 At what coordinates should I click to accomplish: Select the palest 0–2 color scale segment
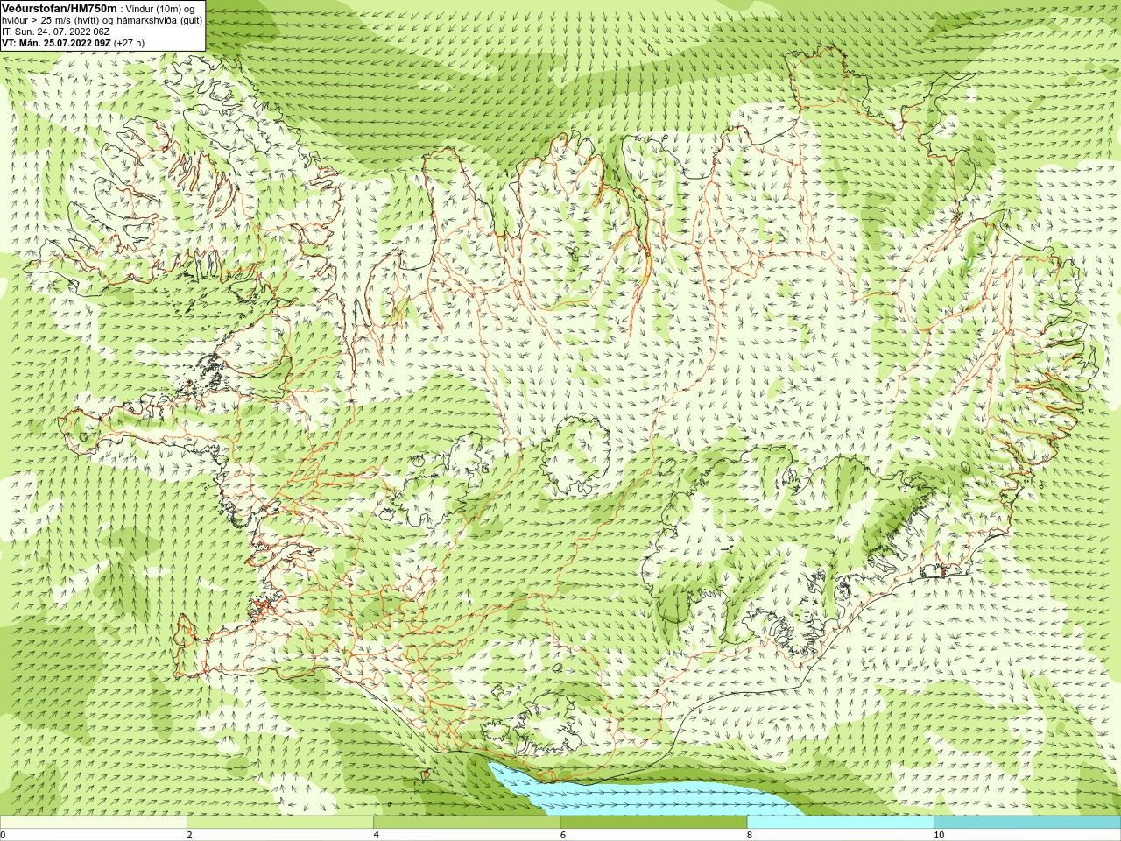coord(93,823)
